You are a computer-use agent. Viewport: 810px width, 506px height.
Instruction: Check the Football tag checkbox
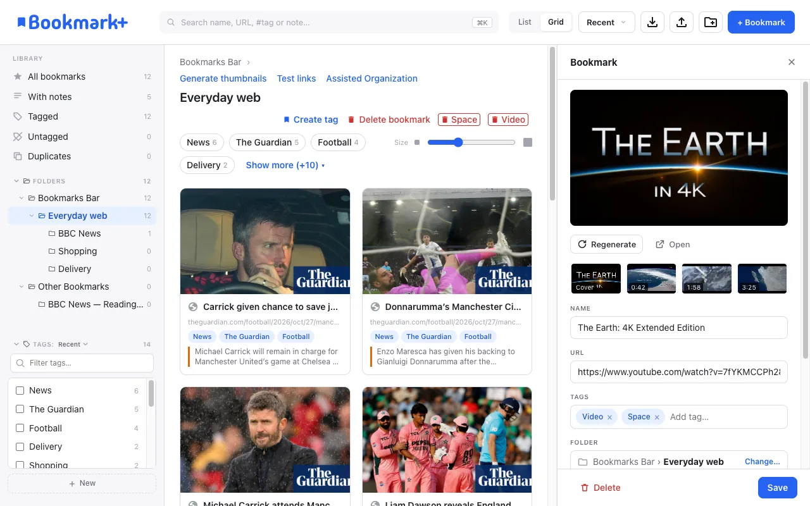[x=20, y=428]
